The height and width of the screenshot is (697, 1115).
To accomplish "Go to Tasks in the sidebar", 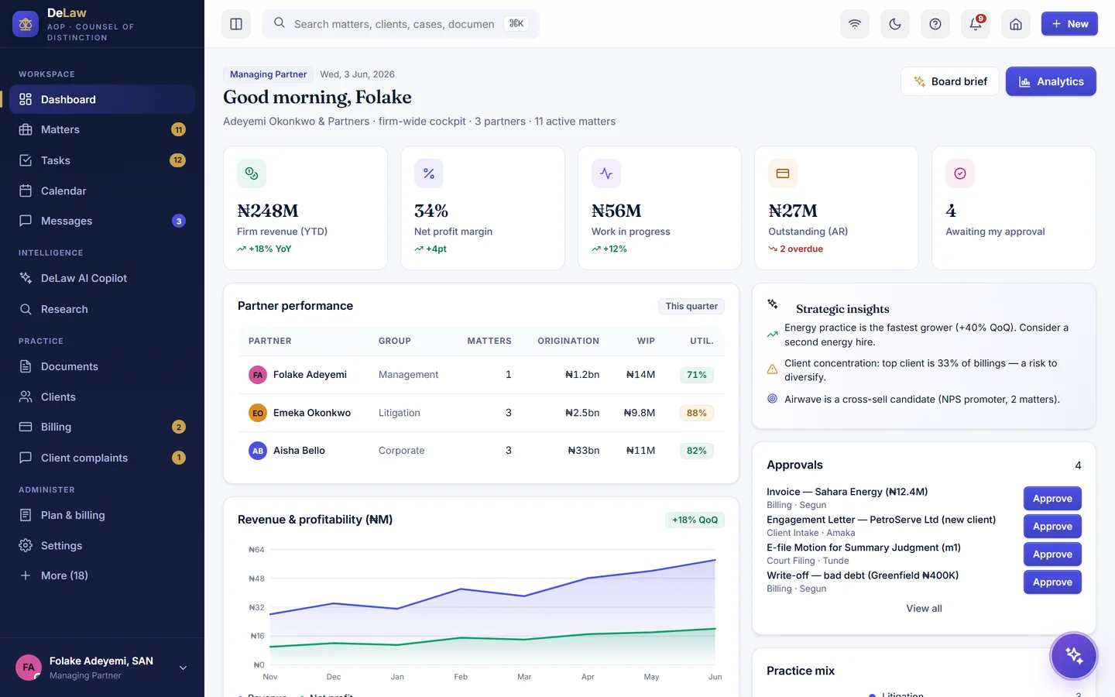I will pos(102,160).
